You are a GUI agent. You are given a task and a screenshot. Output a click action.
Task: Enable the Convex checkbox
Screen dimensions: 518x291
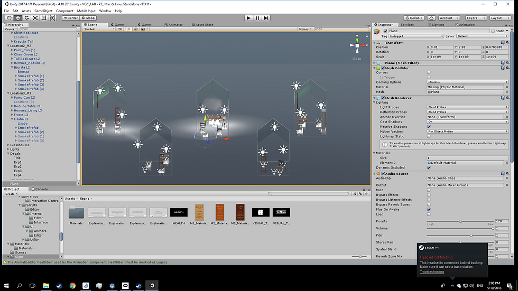point(429,72)
